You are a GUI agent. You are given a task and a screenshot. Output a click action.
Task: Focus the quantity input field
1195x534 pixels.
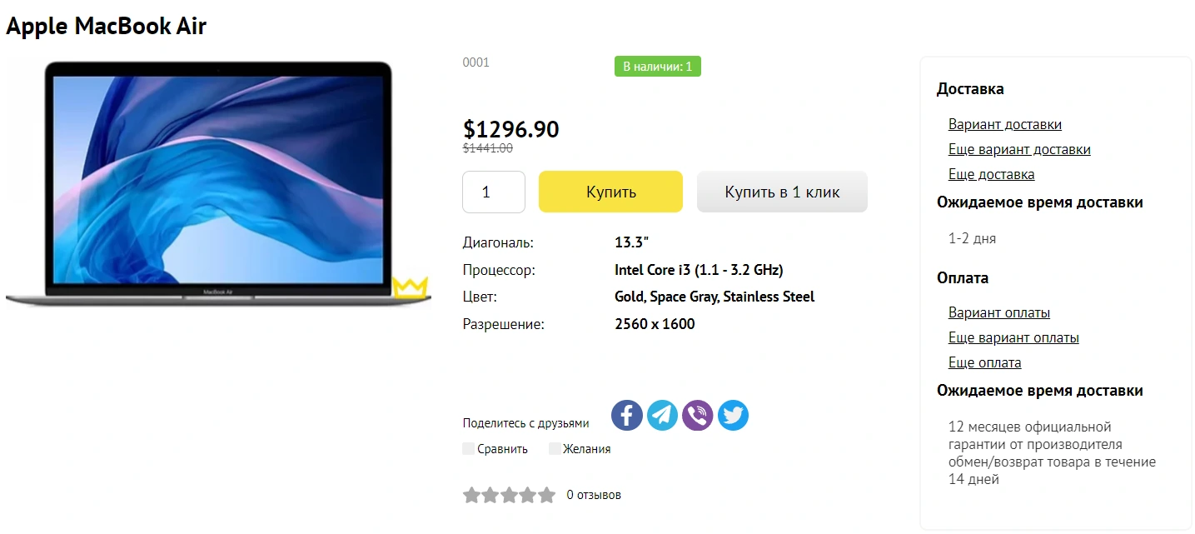coord(494,192)
